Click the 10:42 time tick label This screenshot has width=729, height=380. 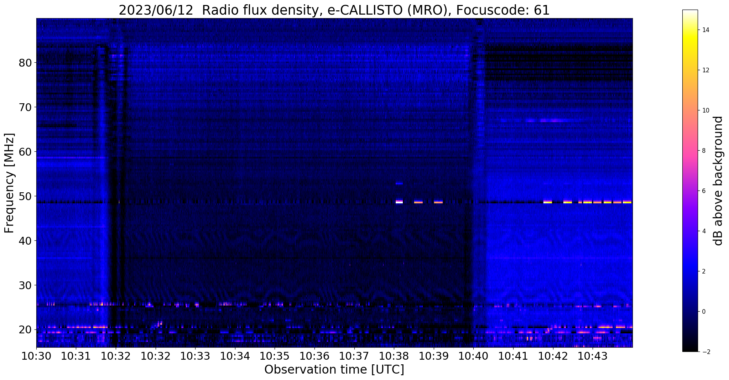[553, 356]
